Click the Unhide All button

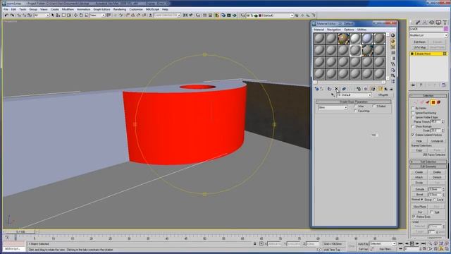tap(437, 141)
